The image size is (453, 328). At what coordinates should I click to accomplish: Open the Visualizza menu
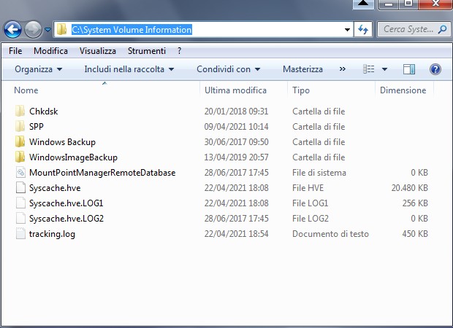point(98,51)
